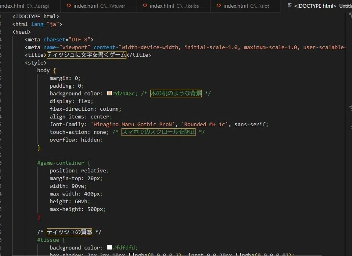Click the align-items: center; line
Viewport: 352px width, 256px height.
click(81, 117)
